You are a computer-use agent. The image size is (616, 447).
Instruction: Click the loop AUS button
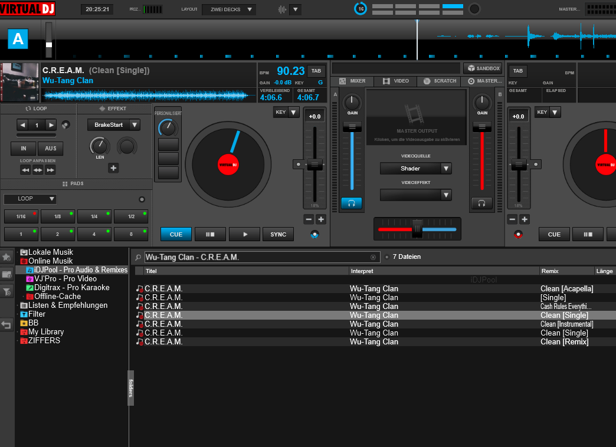point(50,149)
